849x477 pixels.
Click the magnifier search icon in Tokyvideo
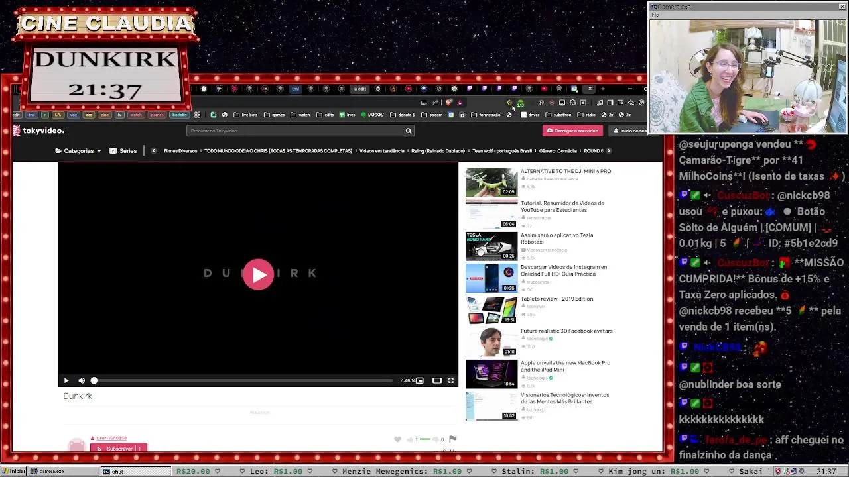click(409, 131)
